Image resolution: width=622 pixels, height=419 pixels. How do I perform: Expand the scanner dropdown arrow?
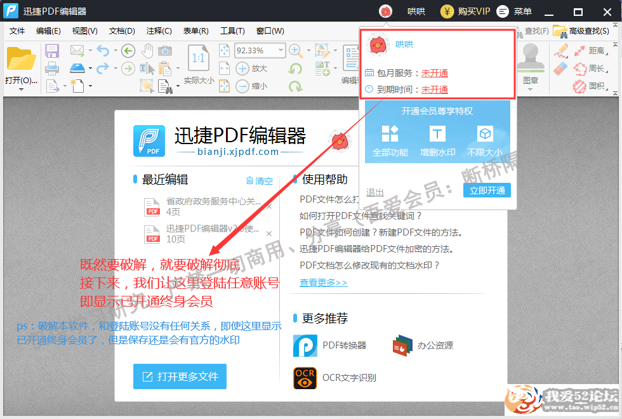[90, 69]
